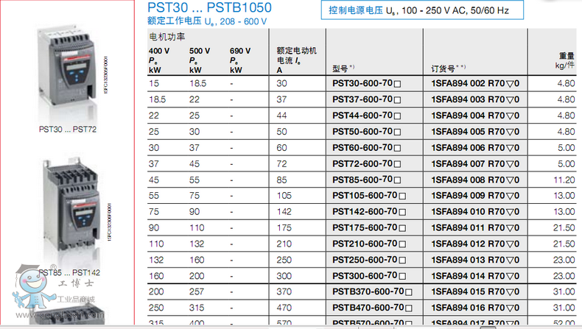Click the square box after PST85-600-70
Viewport: 582px width, 329px height.
point(399,180)
